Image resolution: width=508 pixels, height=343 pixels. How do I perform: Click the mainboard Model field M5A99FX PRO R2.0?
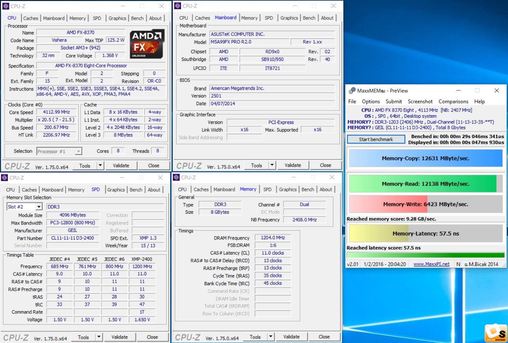point(249,42)
